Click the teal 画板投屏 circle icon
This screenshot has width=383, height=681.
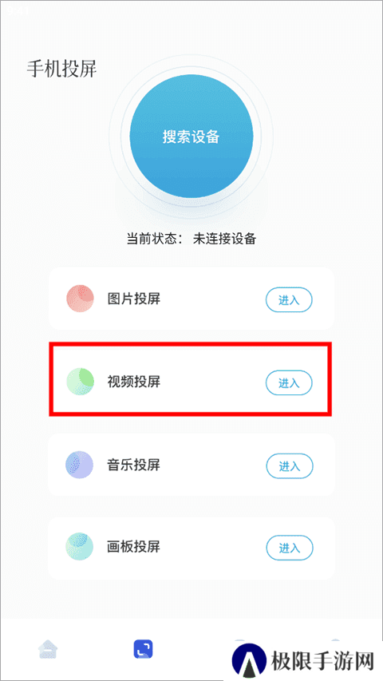pos(80,546)
